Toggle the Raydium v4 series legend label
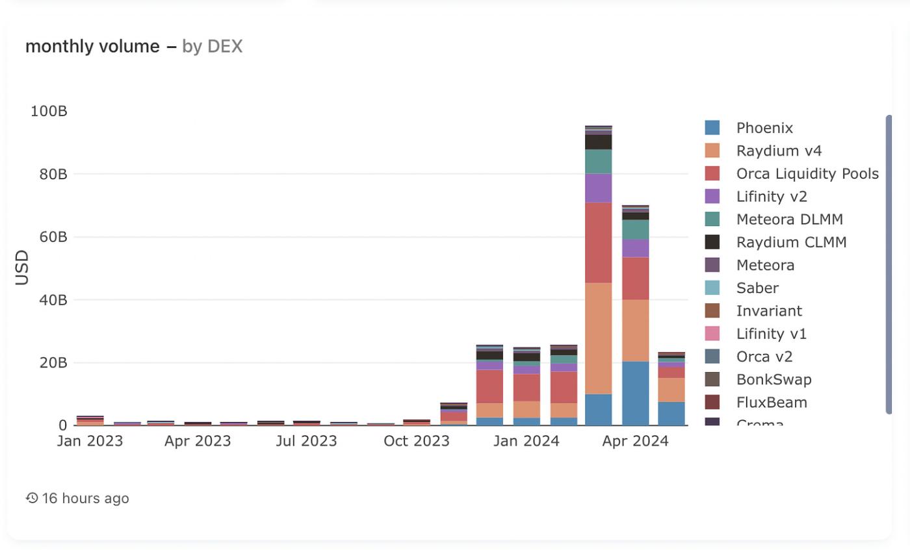The image size is (910, 550). pyautogui.click(x=779, y=151)
